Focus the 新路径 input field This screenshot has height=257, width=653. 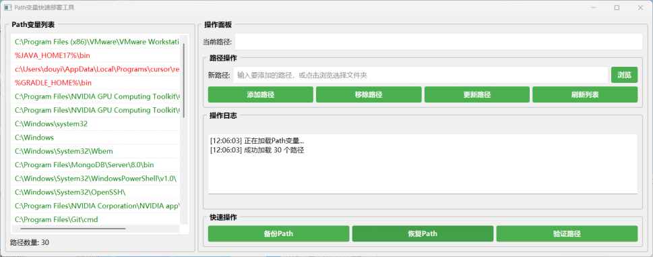[x=421, y=75]
